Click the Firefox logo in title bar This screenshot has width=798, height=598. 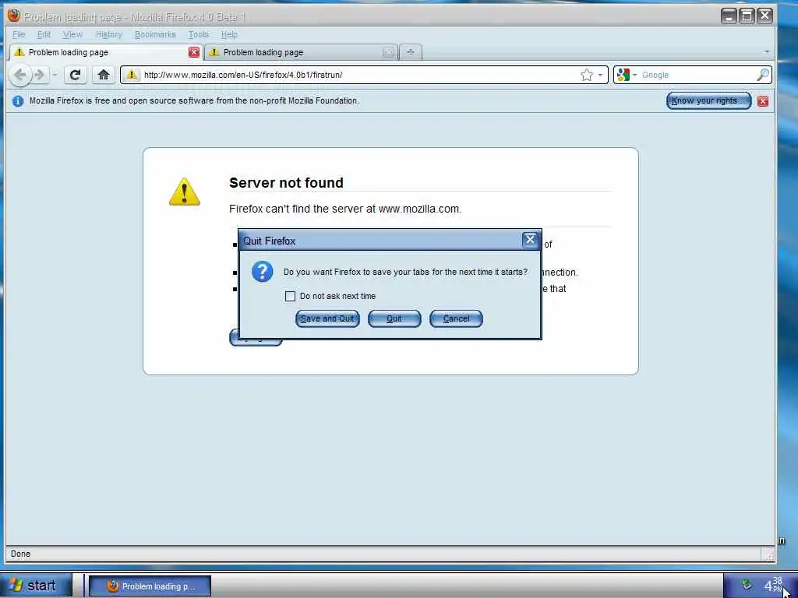pyautogui.click(x=14, y=16)
